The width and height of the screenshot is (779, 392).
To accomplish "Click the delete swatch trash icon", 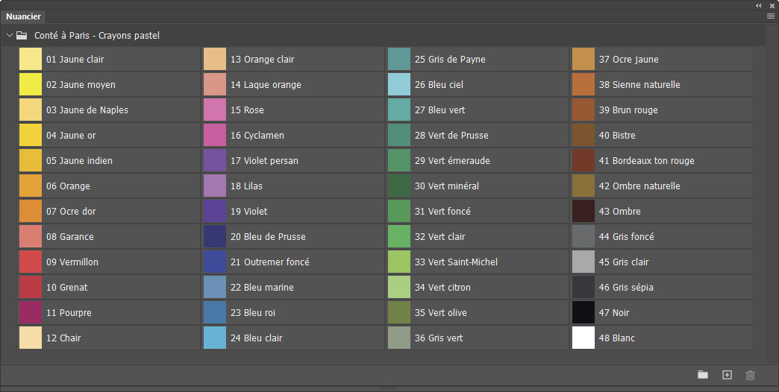I will pos(751,375).
